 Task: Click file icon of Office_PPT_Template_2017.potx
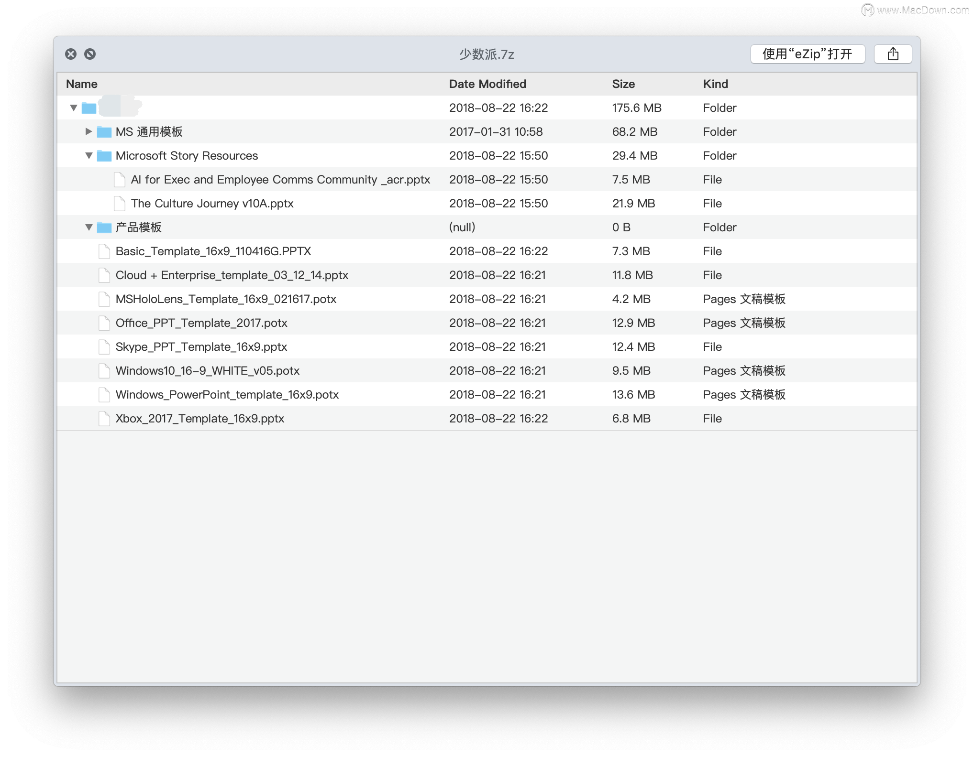coord(104,323)
